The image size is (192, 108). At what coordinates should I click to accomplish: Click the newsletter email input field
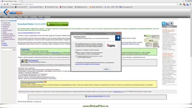pos(7,50)
